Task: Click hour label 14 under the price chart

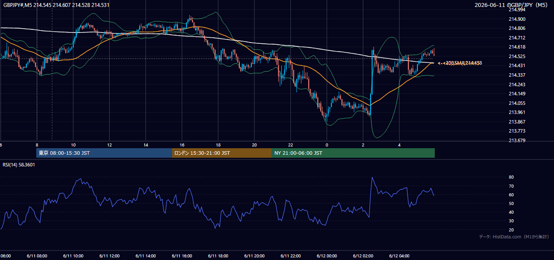Action: click(146, 145)
